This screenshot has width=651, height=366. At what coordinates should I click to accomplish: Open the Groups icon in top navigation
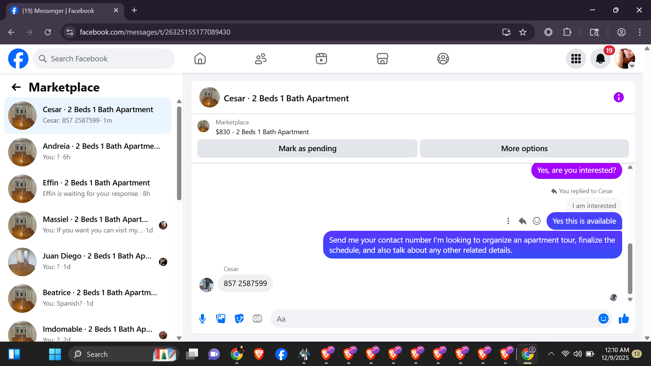tap(443, 59)
